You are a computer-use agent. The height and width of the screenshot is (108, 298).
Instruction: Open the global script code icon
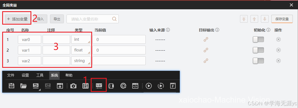coord(135,86)
